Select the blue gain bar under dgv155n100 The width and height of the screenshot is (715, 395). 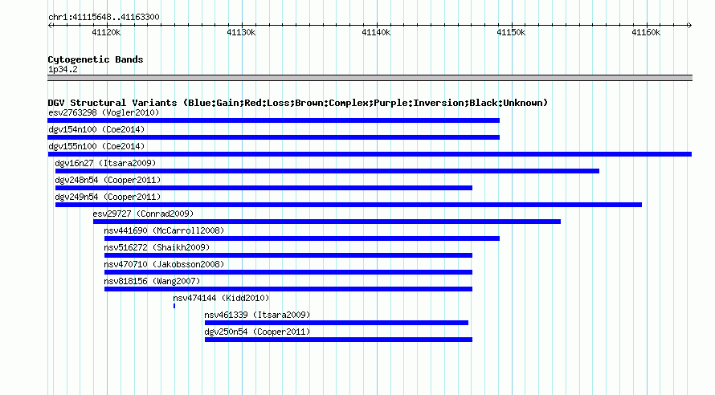[370, 154]
